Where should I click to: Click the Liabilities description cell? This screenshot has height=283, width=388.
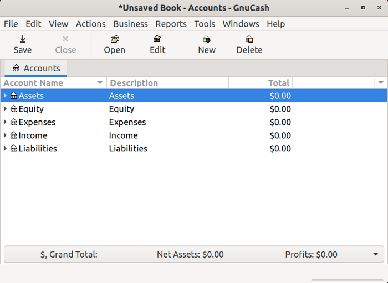click(128, 149)
